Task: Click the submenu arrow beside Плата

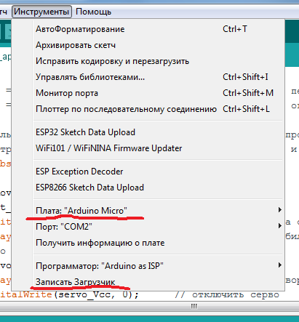Action: pyautogui.click(x=280, y=210)
